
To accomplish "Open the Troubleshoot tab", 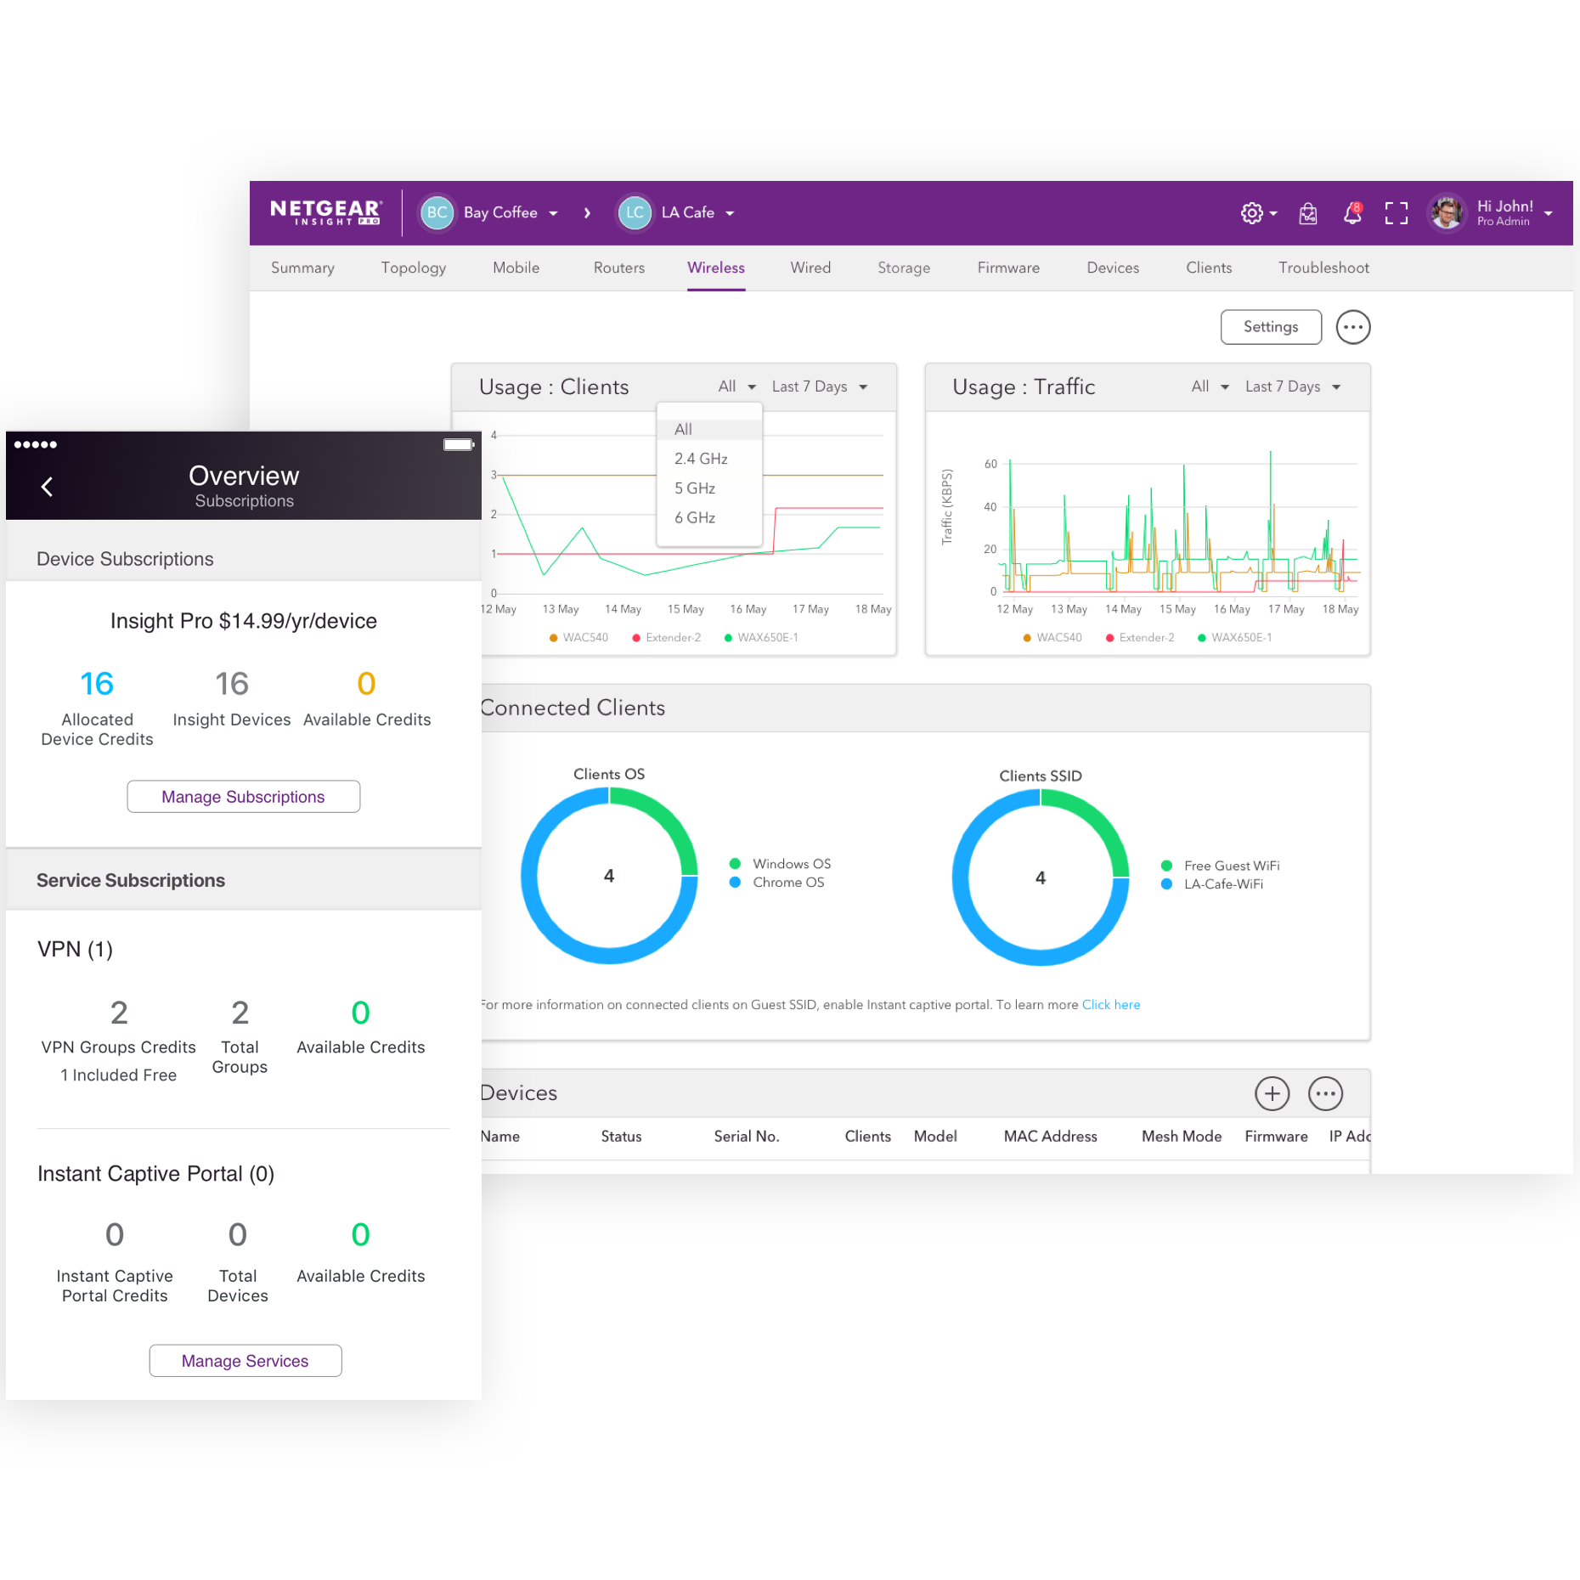I will pyautogui.click(x=1323, y=268).
